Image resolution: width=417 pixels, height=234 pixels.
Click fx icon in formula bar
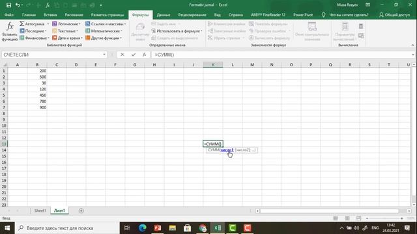[144, 55]
